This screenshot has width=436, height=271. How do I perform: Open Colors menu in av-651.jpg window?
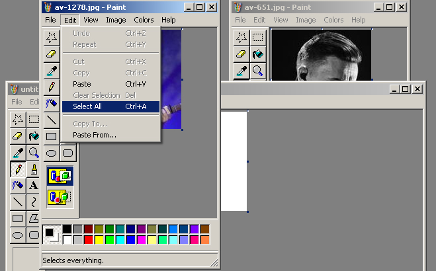click(x=333, y=20)
